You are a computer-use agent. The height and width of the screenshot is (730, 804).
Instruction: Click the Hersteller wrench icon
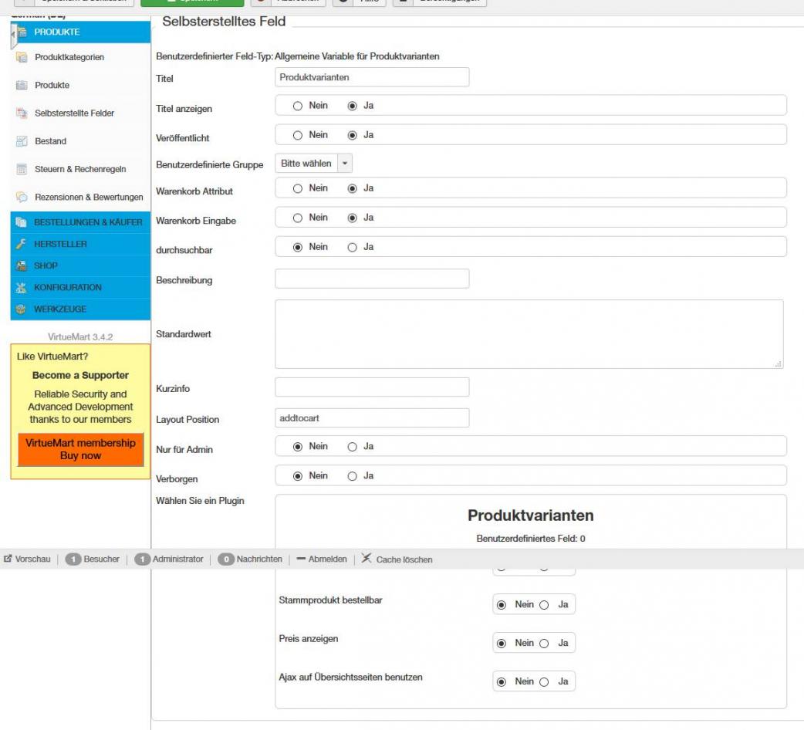pyautogui.click(x=22, y=244)
